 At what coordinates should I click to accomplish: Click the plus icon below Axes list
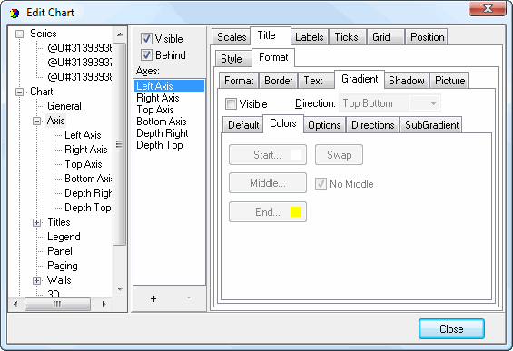point(153,298)
